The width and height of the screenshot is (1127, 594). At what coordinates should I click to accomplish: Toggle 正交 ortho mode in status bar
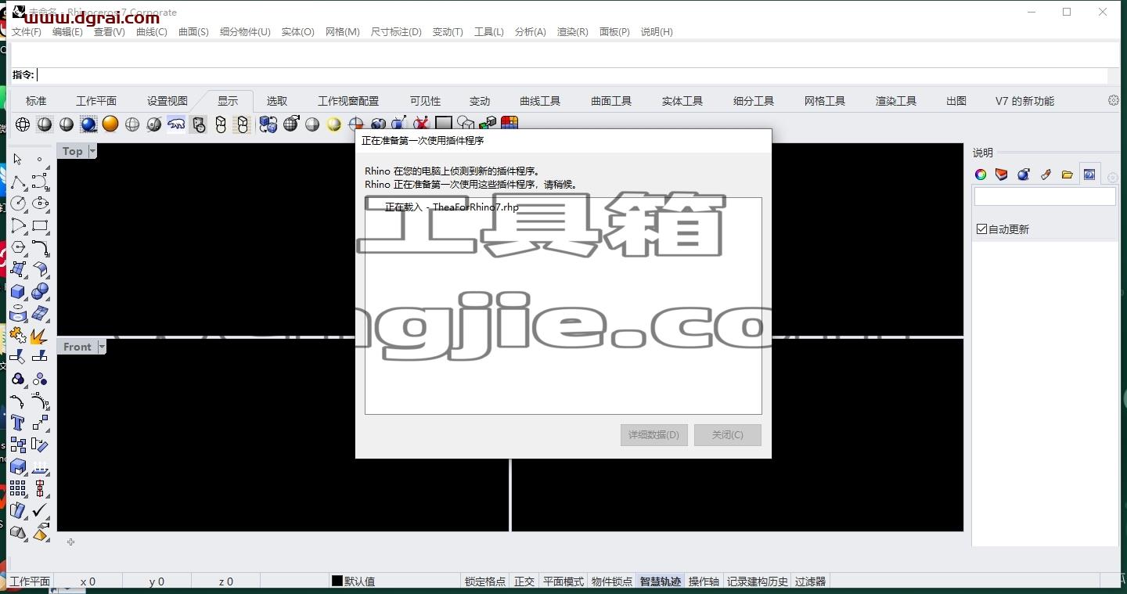click(524, 581)
